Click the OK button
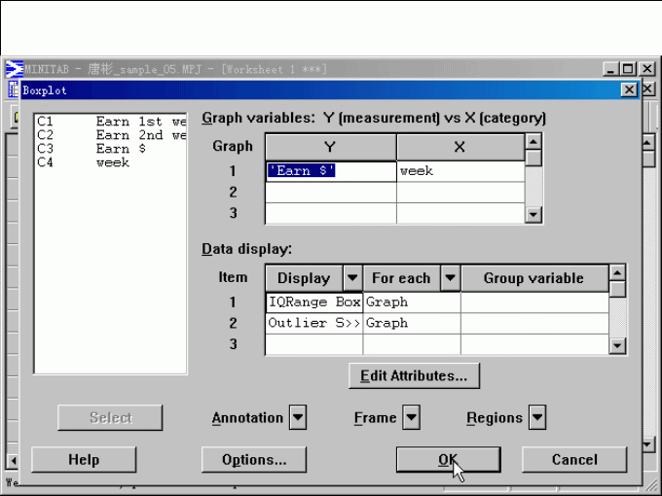The height and width of the screenshot is (496, 662). 448,460
